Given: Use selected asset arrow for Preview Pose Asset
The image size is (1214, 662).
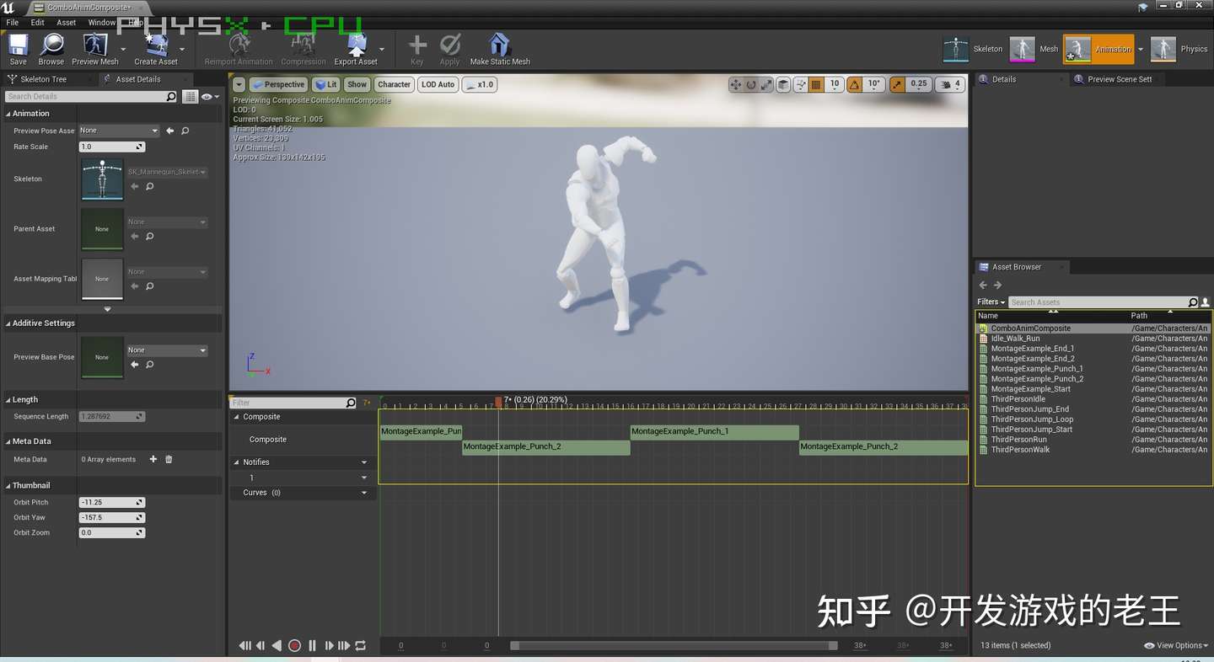Looking at the screenshot, I should [170, 131].
